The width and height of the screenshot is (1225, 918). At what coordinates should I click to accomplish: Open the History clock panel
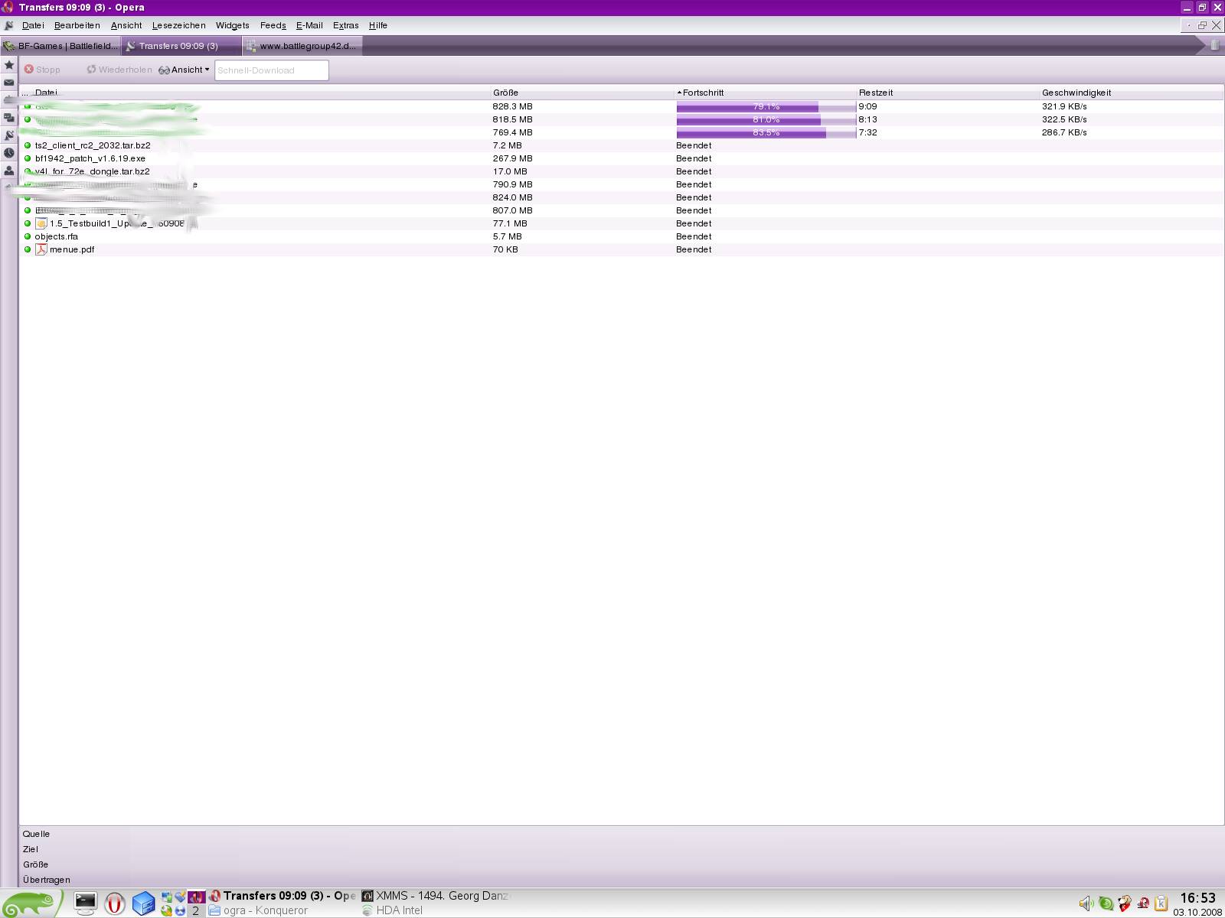tap(9, 153)
